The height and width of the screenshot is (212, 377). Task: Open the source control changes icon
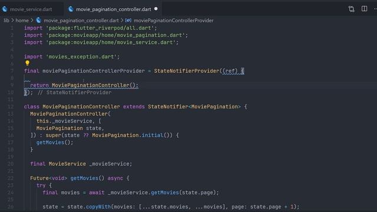(351, 9)
